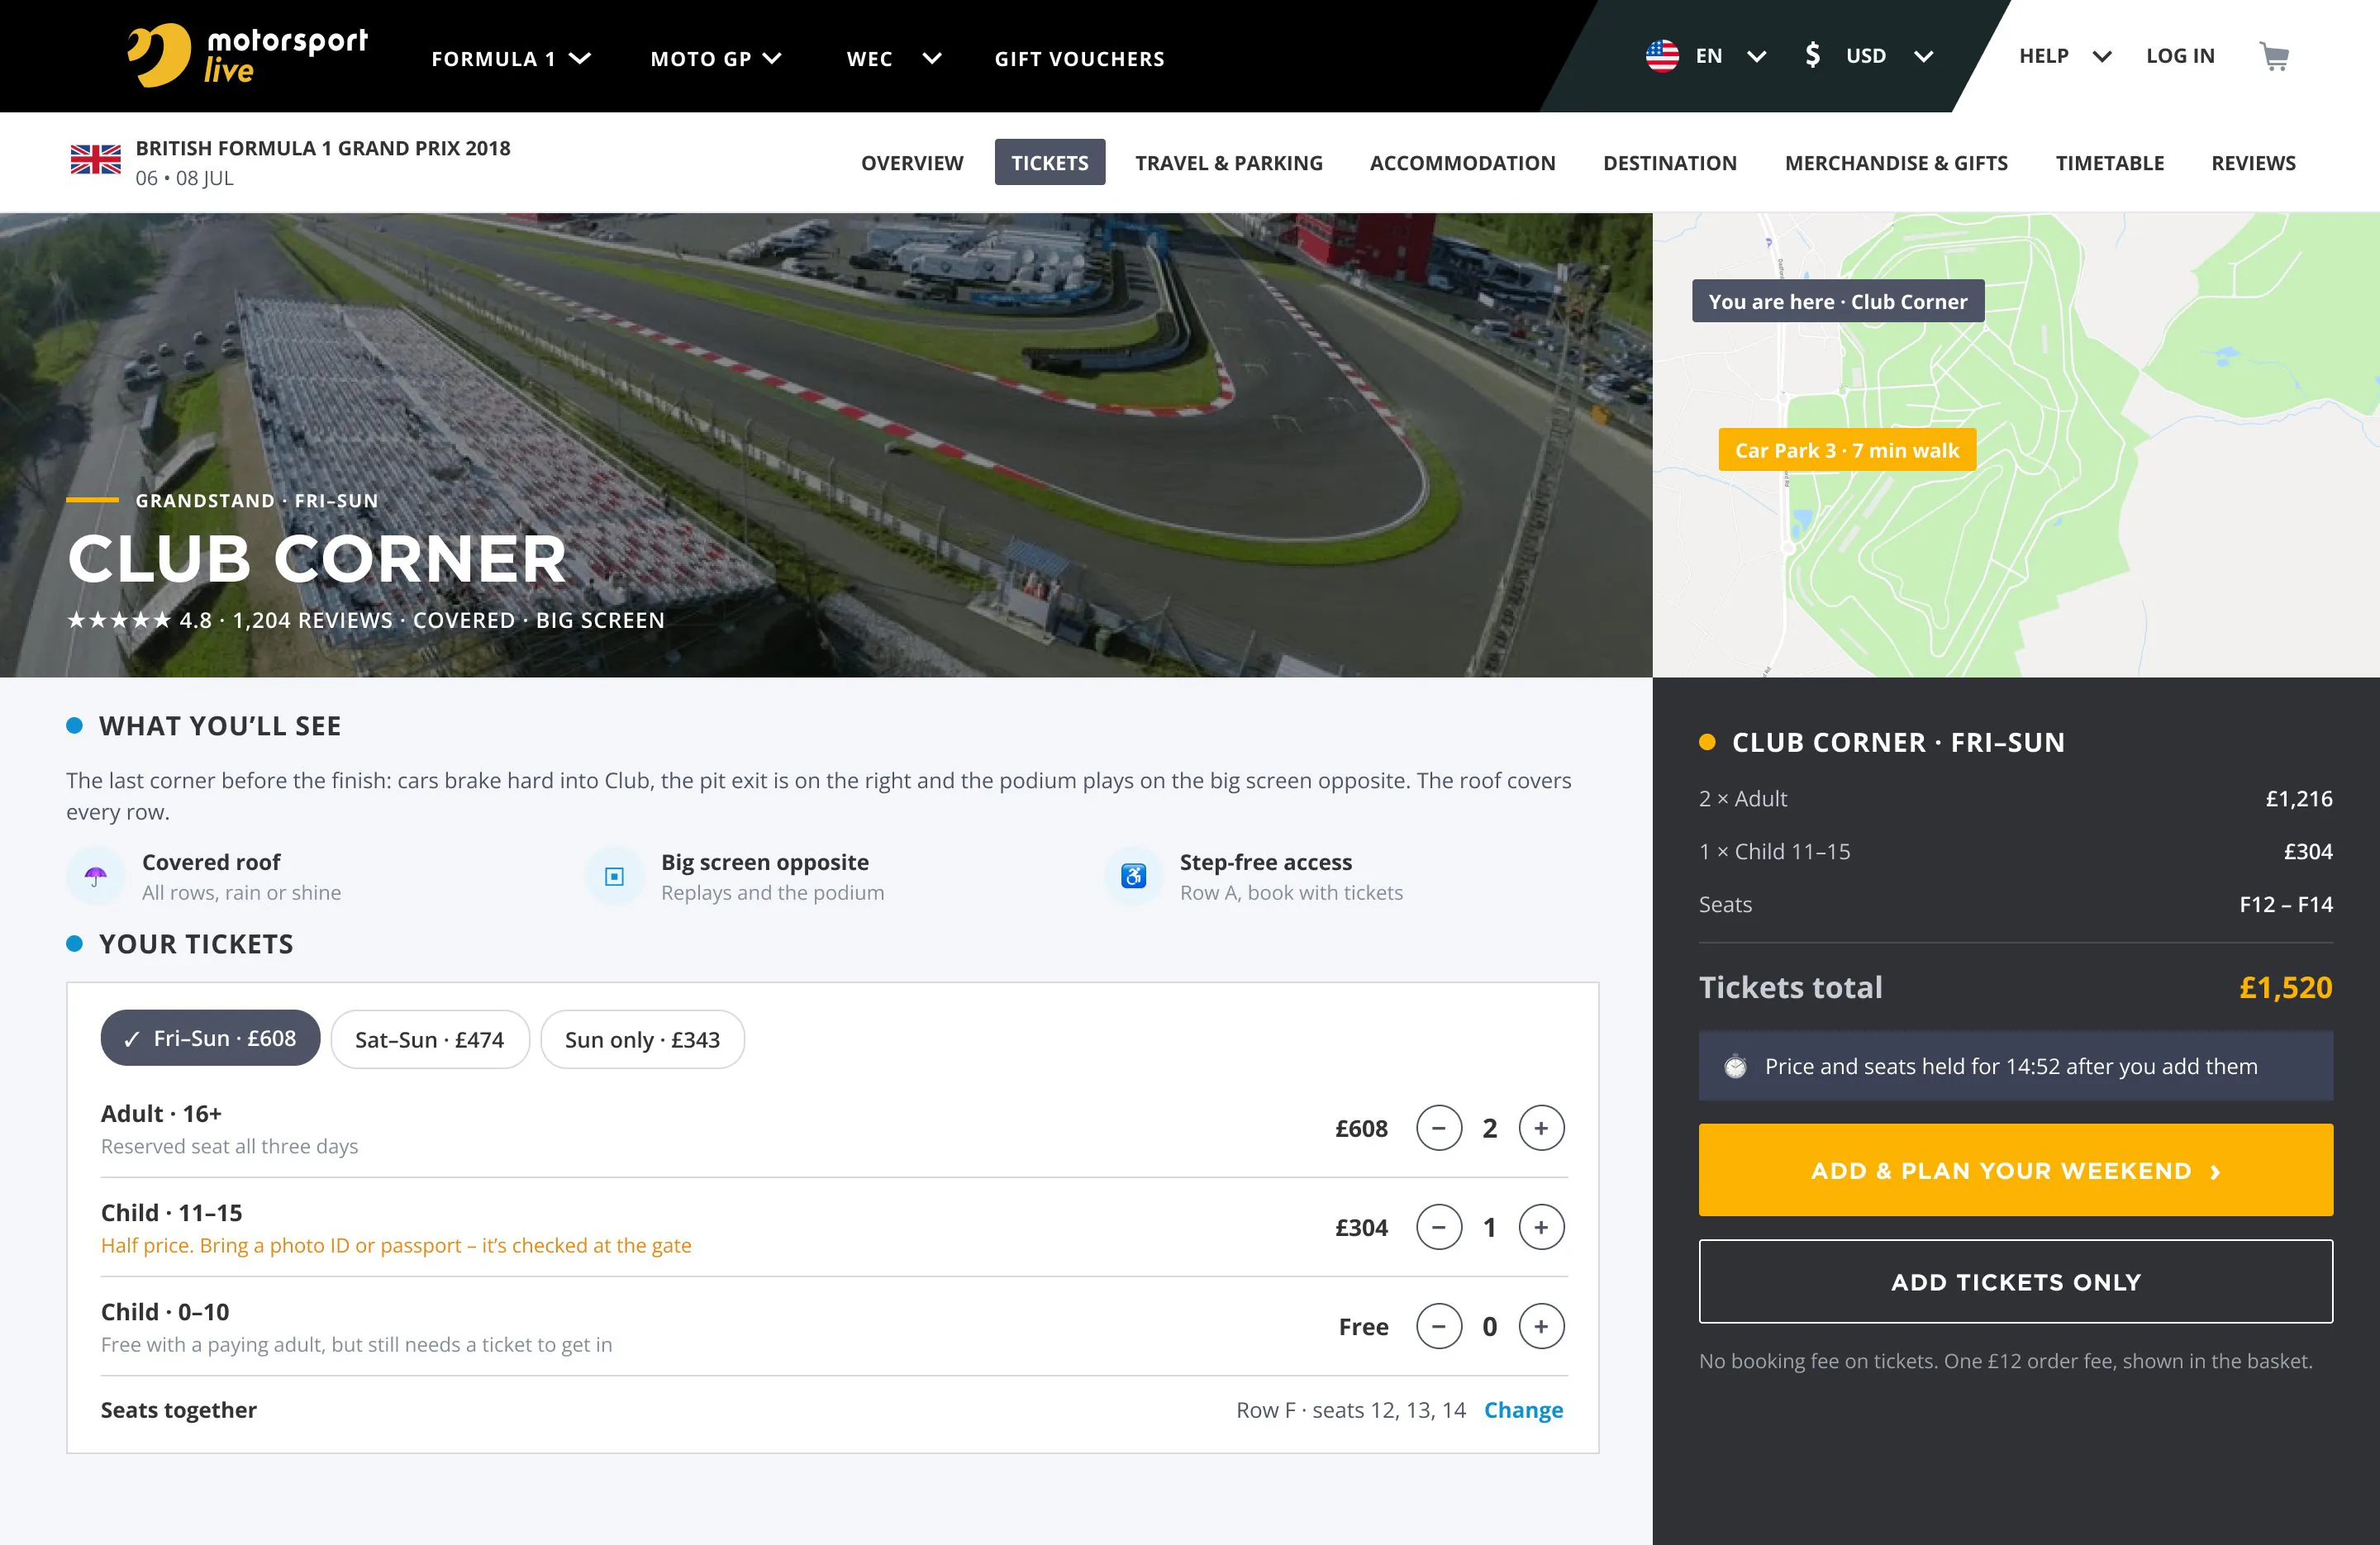Go to the Accommodation tab
This screenshot has width=2380, height=1545.
(x=1462, y=162)
